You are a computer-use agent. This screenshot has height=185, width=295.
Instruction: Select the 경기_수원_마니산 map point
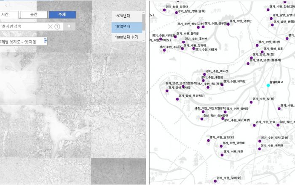pyautogui.click(x=204, y=75)
